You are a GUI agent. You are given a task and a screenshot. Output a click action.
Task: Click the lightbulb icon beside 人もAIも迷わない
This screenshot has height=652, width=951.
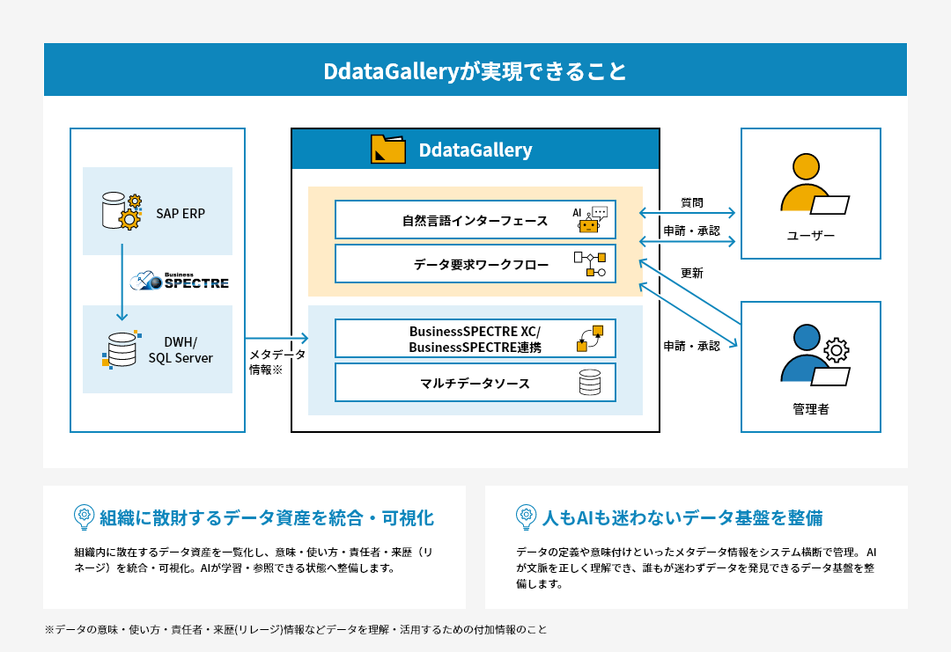526,517
